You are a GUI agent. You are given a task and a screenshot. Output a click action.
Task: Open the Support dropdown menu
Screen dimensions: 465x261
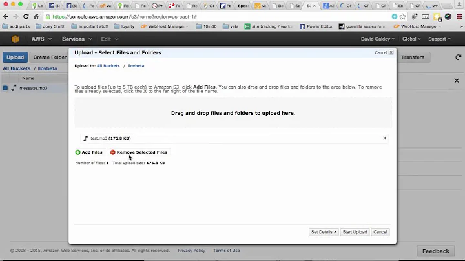(x=439, y=39)
